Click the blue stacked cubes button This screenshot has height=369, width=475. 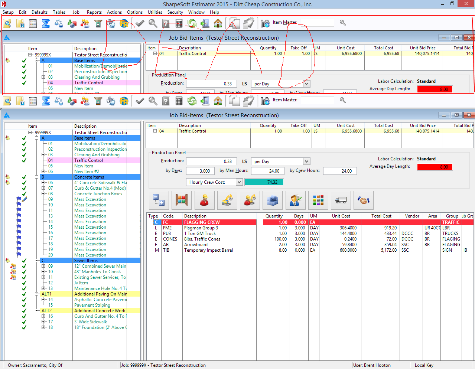click(x=273, y=200)
